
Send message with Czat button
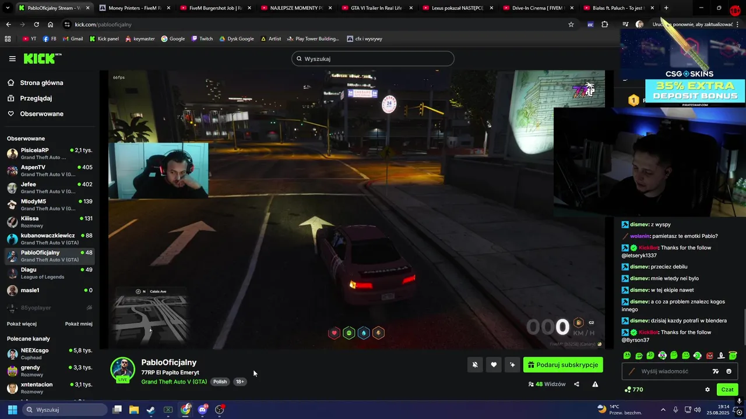[727, 389]
